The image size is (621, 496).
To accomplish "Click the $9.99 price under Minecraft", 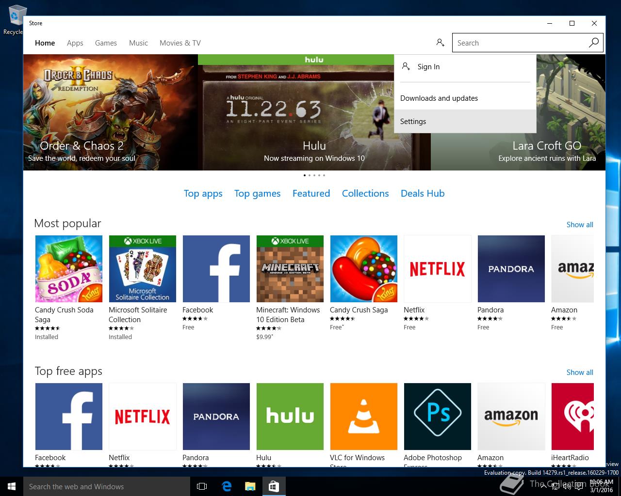I will point(264,337).
